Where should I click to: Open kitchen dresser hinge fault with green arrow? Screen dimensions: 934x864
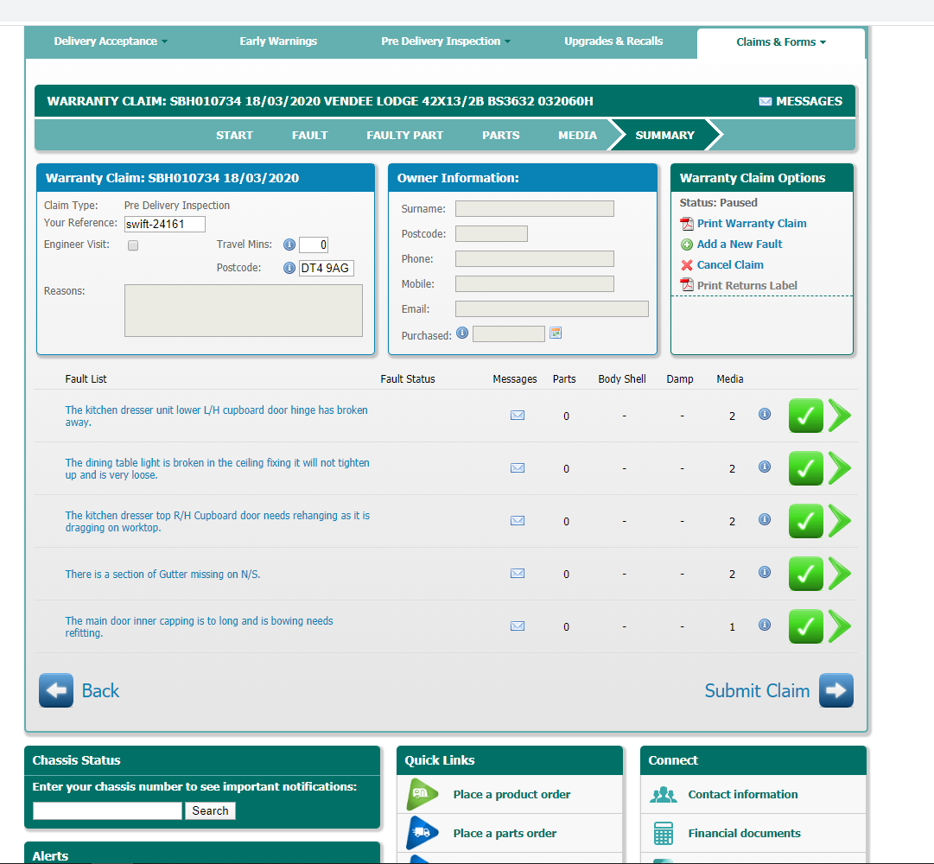coord(840,416)
